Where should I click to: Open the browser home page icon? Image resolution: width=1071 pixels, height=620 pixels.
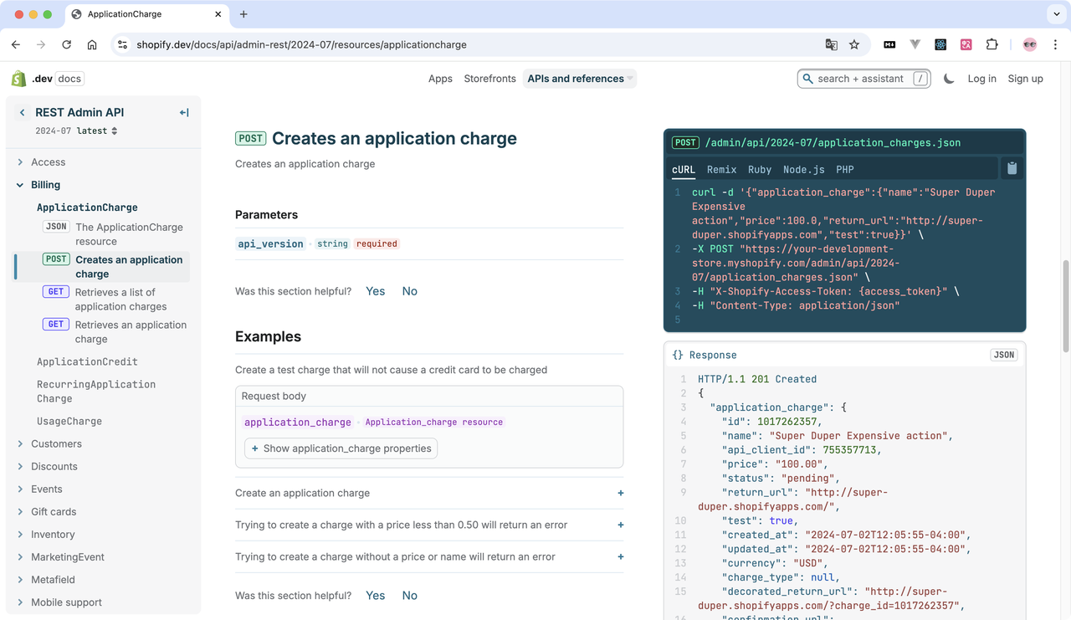click(92, 44)
